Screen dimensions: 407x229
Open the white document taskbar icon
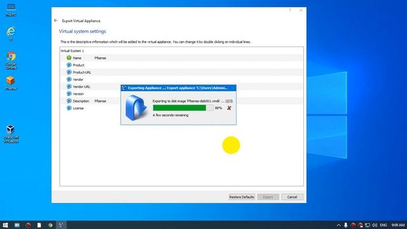click(39, 225)
